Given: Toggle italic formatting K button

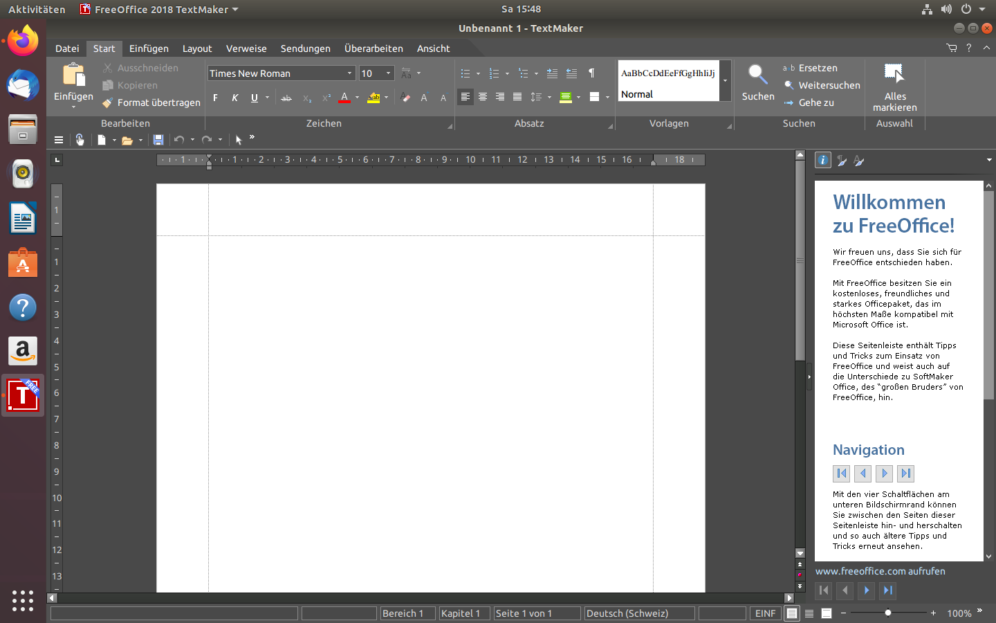Looking at the screenshot, I should (235, 98).
